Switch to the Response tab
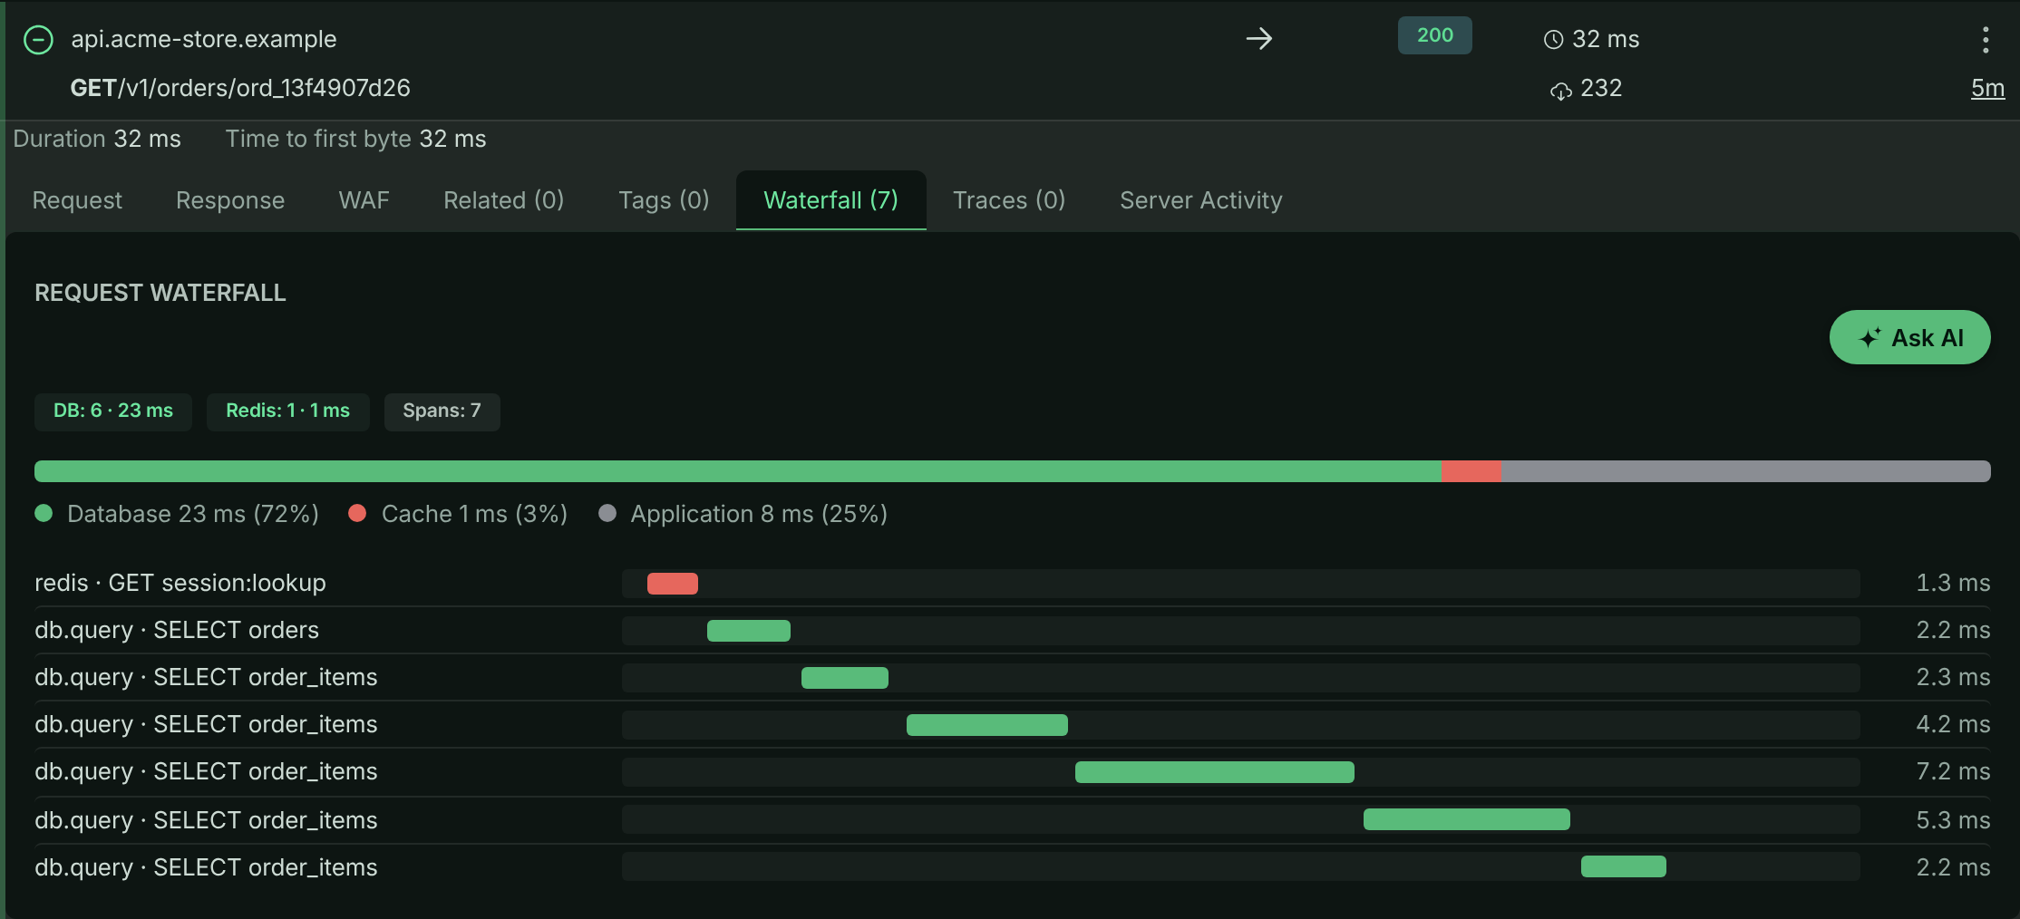The image size is (2020, 919). [230, 200]
